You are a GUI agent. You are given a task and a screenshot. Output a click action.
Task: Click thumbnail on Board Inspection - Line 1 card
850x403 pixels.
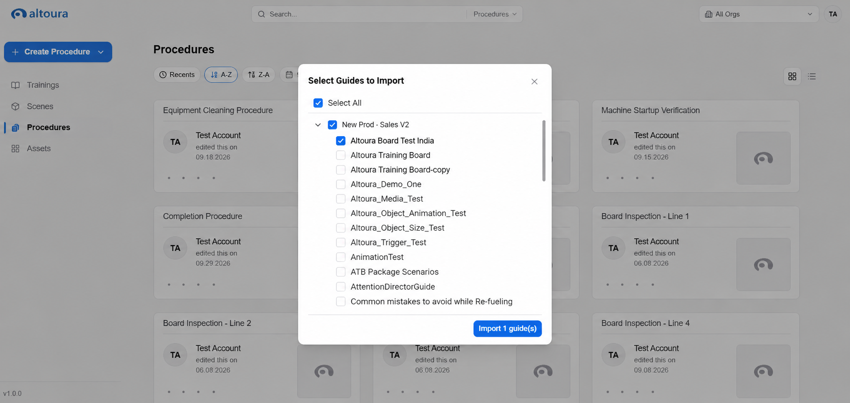tap(763, 264)
